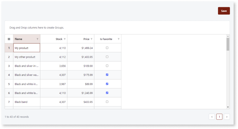Click the price $1,245.99
This screenshot has width=238, height=129.
[x=87, y=93]
